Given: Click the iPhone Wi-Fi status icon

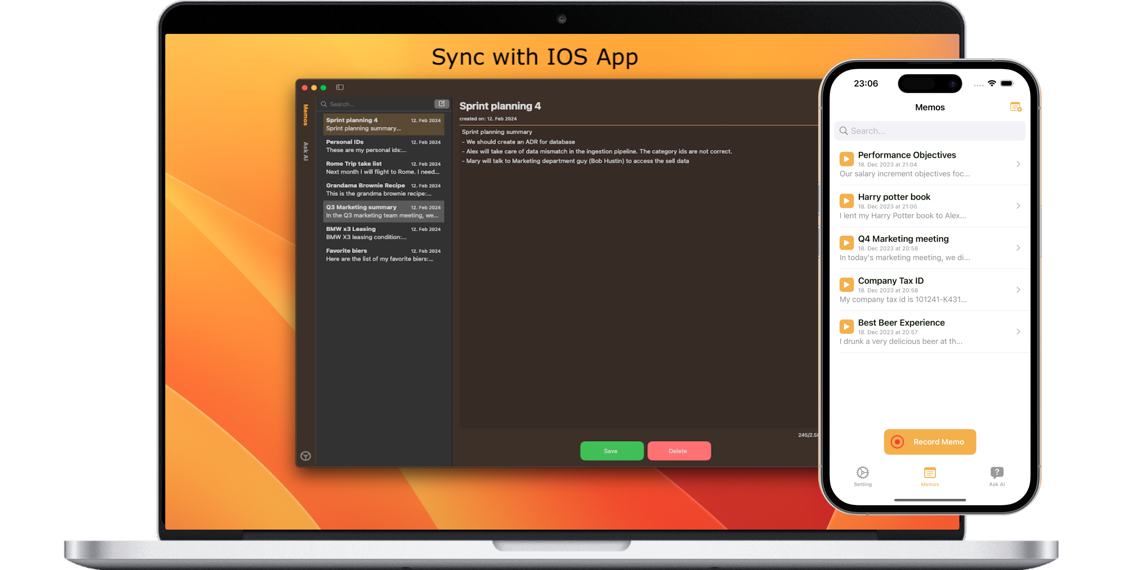Looking at the screenshot, I should [992, 83].
